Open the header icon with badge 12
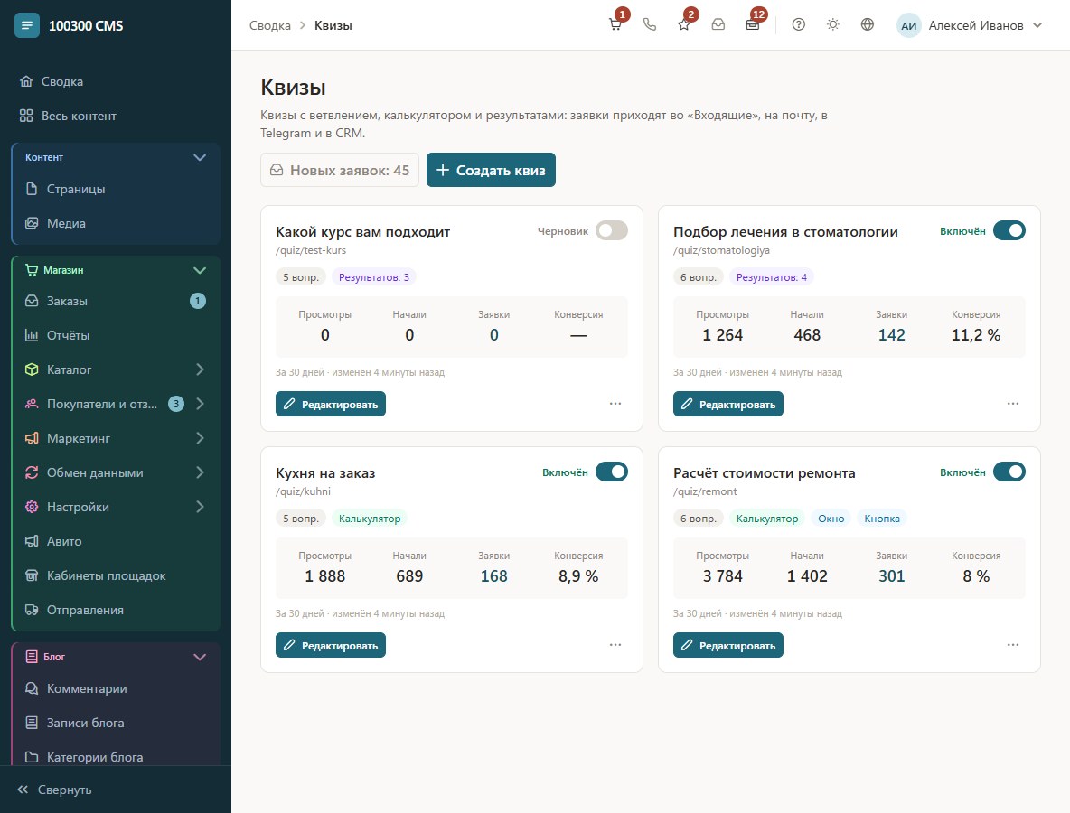1070x813 pixels. (753, 25)
